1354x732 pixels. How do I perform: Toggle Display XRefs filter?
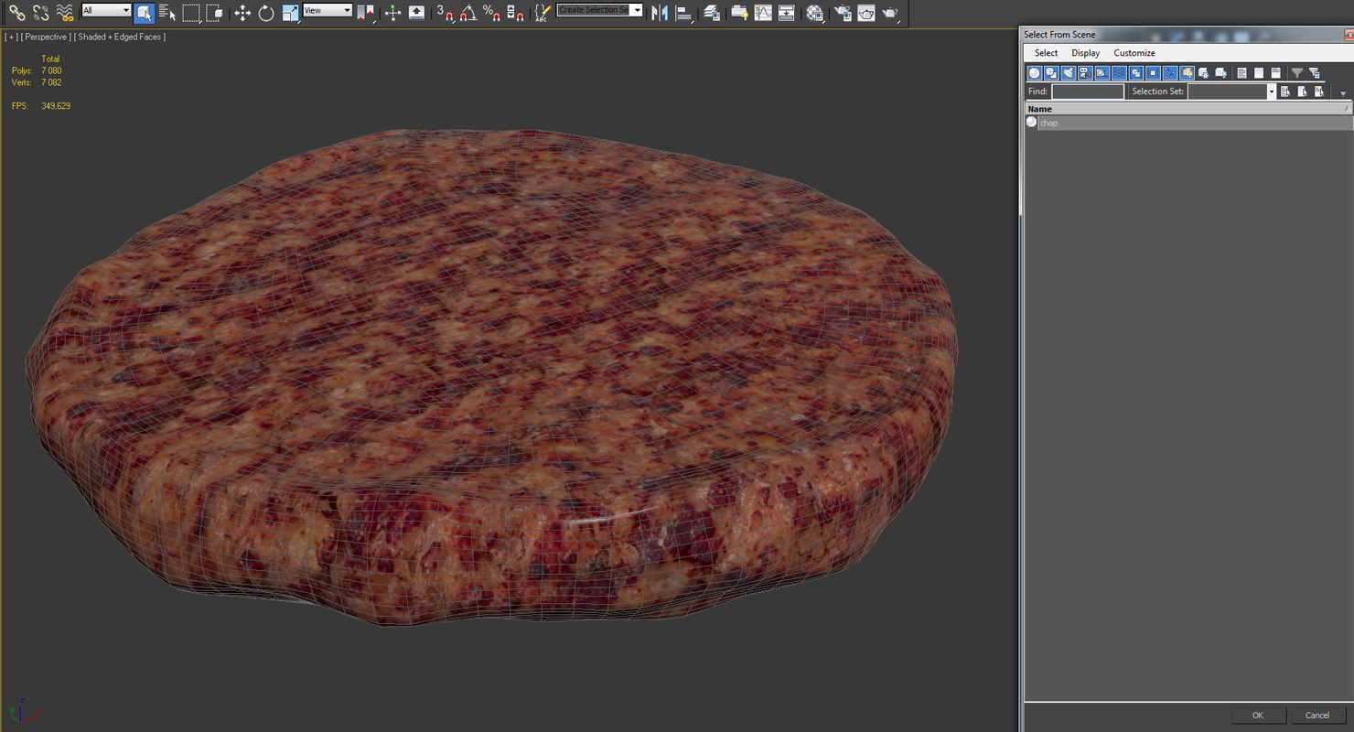coord(1153,73)
